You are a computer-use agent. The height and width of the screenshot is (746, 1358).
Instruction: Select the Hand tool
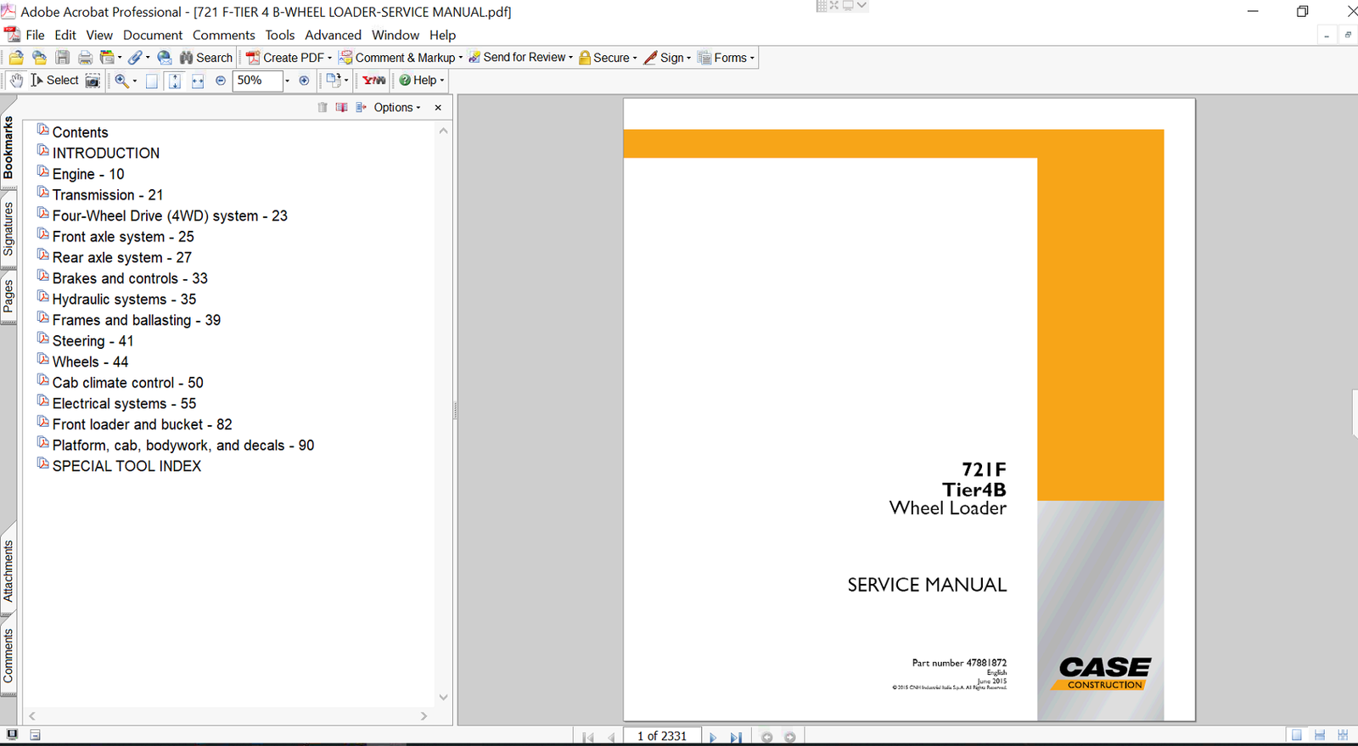pyautogui.click(x=16, y=81)
